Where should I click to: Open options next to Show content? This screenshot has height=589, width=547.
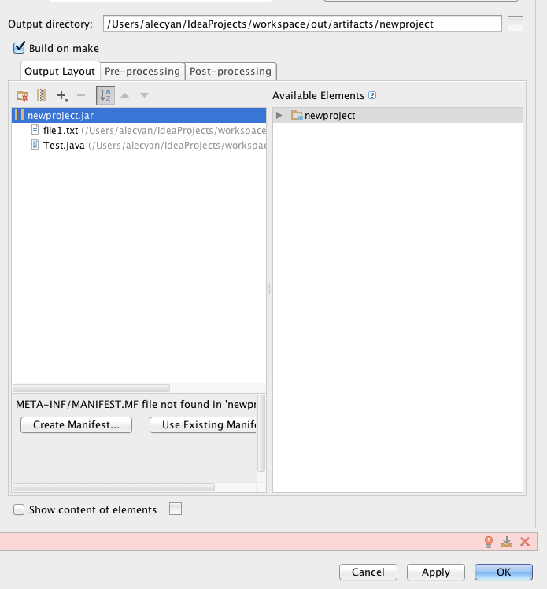pyautogui.click(x=176, y=509)
